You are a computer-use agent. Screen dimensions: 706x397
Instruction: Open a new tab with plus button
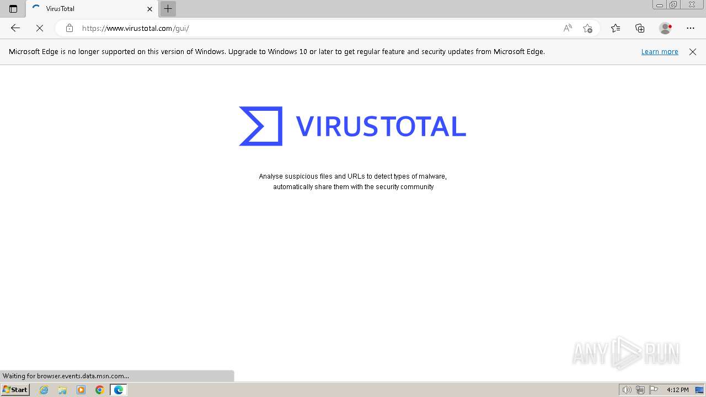pyautogui.click(x=168, y=9)
